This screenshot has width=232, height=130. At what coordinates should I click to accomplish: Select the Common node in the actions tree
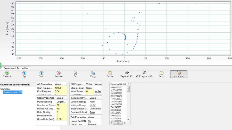(x=5, y=89)
